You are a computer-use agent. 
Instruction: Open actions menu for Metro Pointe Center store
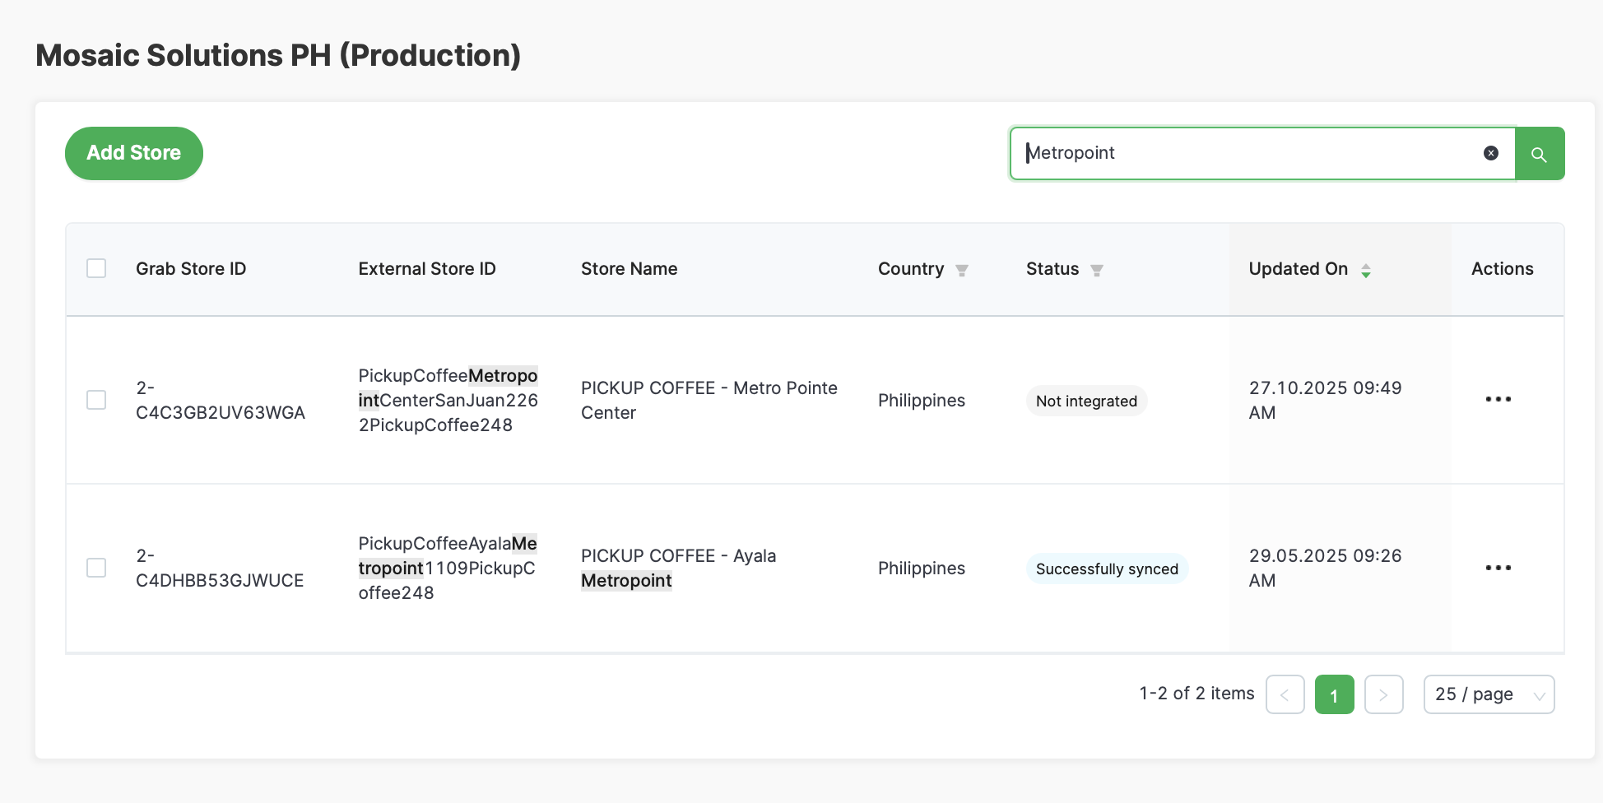coord(1498,400)
